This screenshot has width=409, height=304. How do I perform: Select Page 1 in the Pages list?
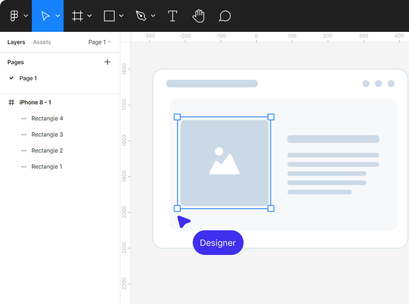(28, 78)
